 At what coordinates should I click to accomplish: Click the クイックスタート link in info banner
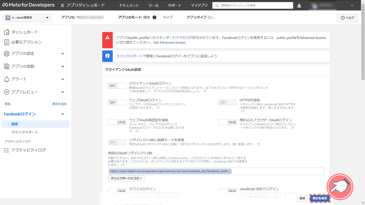(129, 56)
